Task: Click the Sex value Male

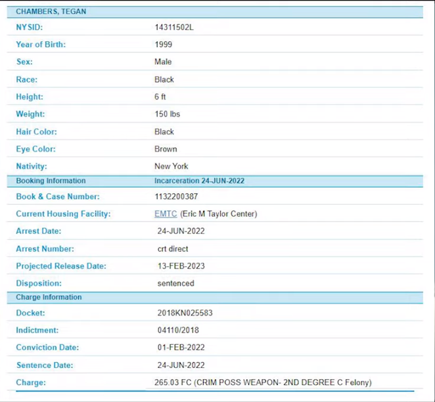Action: pyautogui.click(x=163, y=62)
